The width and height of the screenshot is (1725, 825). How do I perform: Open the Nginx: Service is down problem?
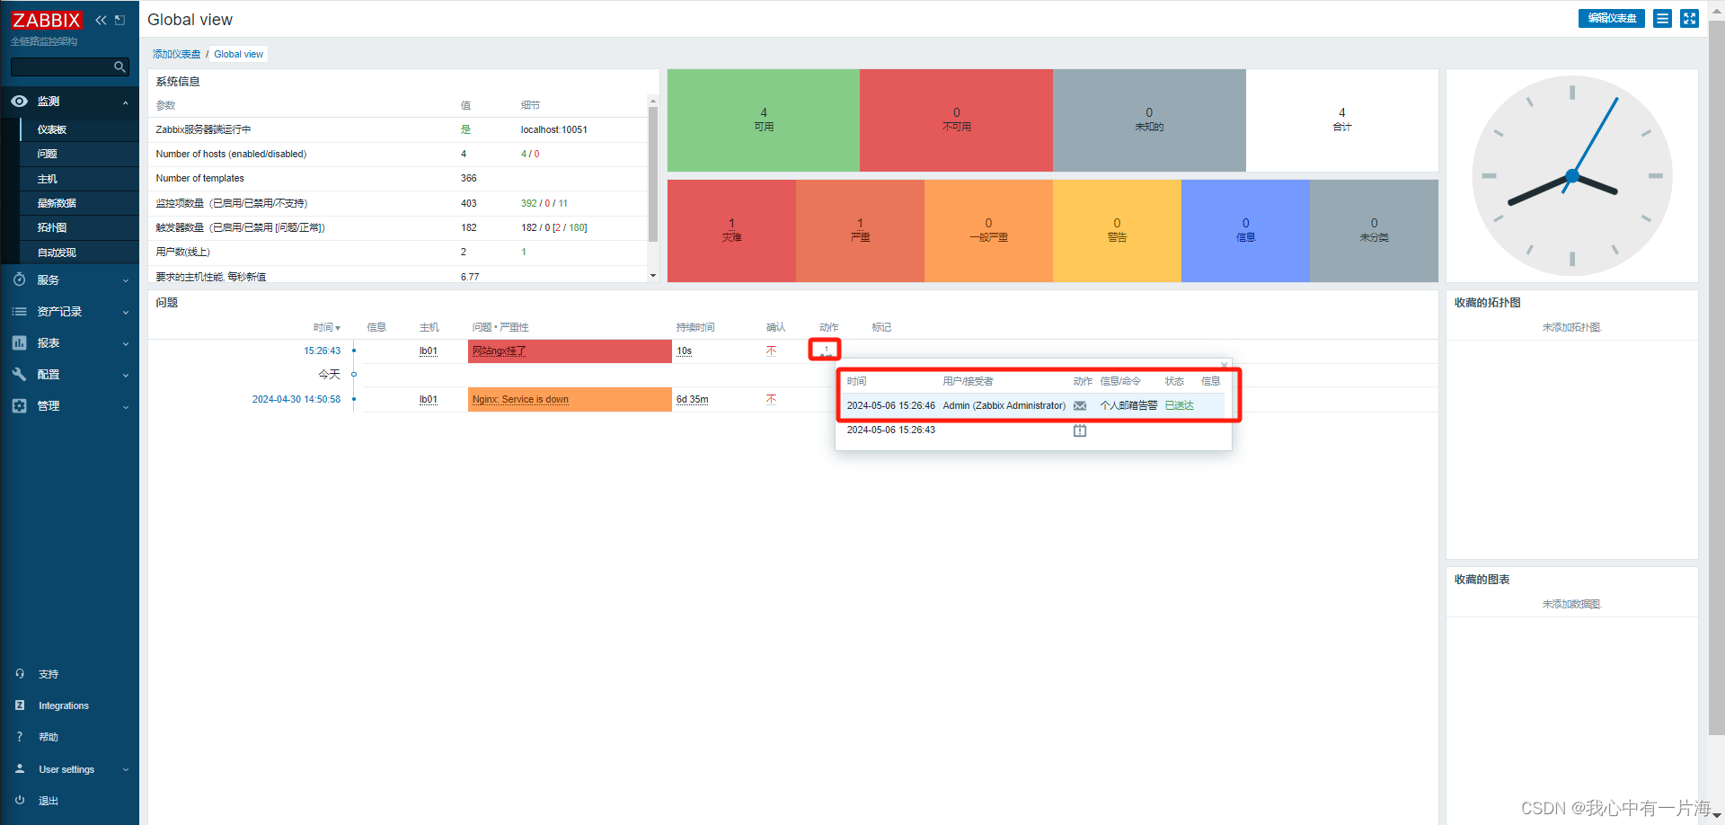click(520, 400)
